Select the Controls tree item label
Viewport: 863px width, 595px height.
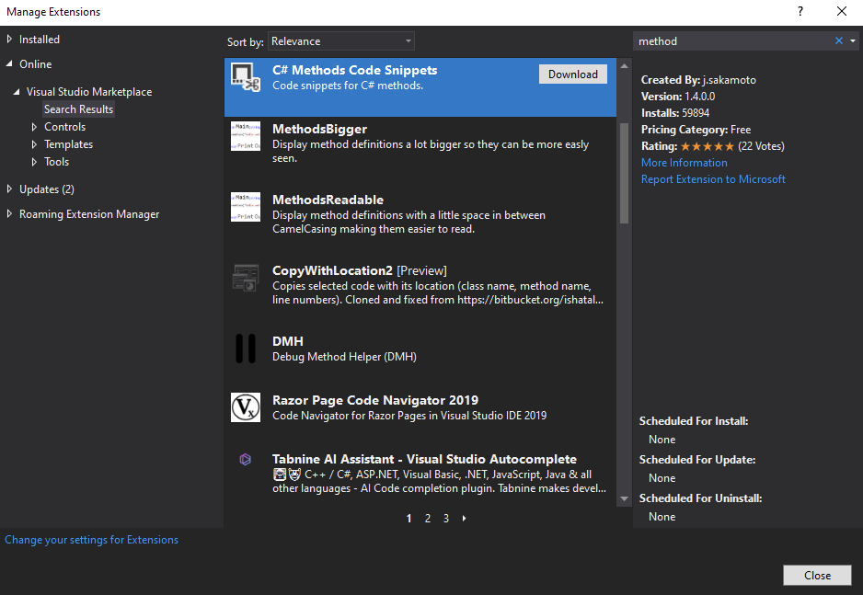click(65, 127)
